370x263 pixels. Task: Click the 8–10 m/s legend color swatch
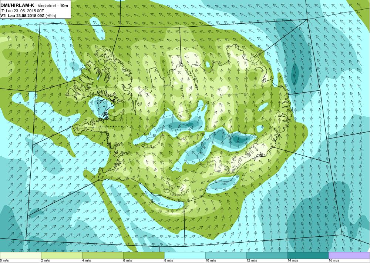click(185, 256)
